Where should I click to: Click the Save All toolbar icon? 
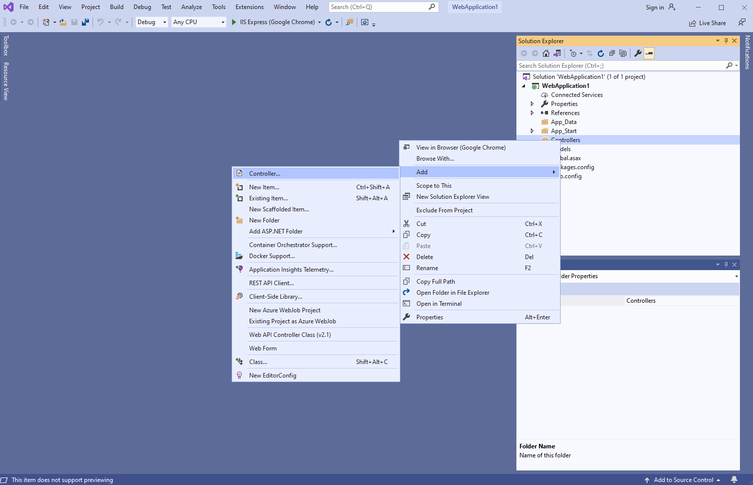click(85, 22)
